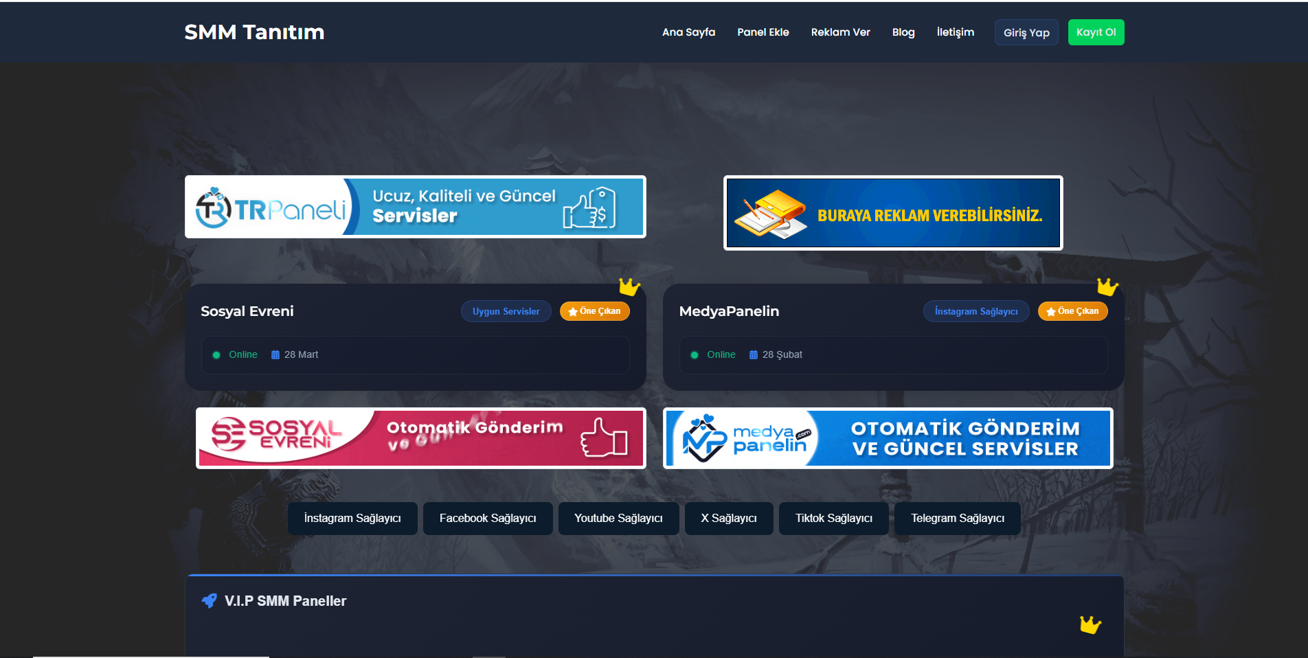Open the İletişim menu item
This screenshot has width=1308, height=658.
click(x=955, y=32)
